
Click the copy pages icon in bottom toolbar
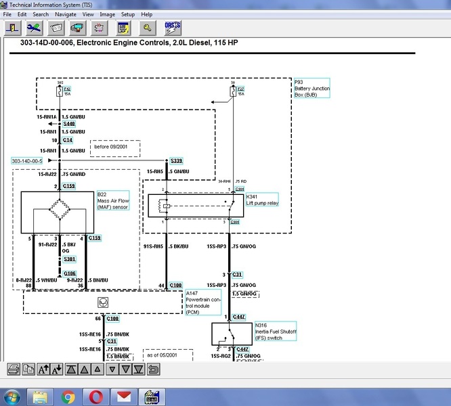click(28, 369)
